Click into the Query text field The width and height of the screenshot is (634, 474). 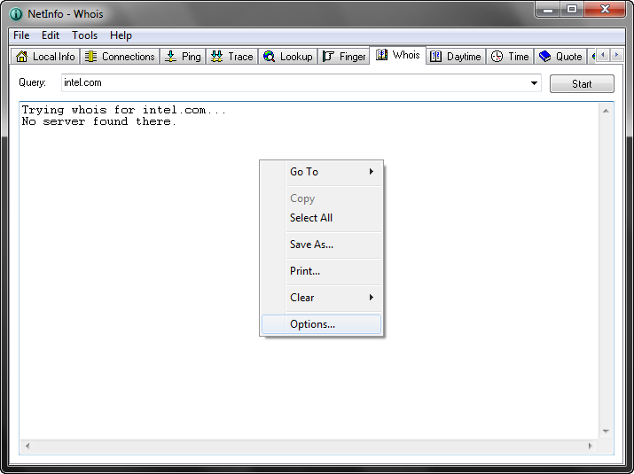pyautogui.click(x=293, y=83)
